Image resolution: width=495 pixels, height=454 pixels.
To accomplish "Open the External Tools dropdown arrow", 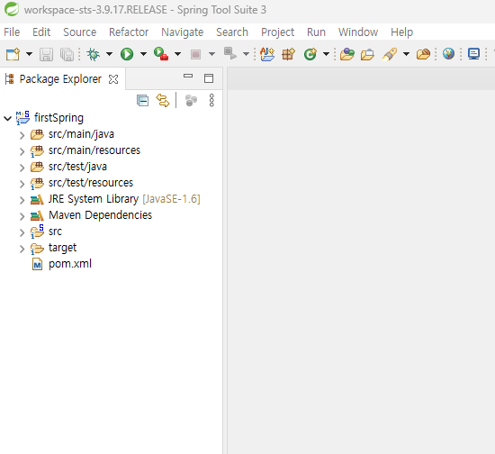I will tap(177, 54).
